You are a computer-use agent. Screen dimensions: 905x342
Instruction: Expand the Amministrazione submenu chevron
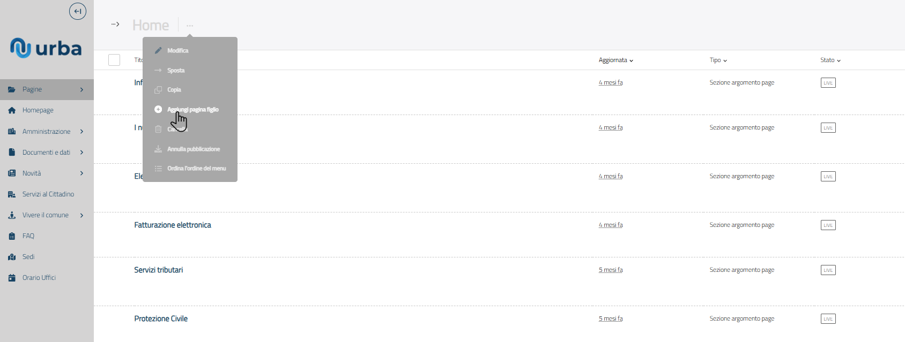(81, 131)
